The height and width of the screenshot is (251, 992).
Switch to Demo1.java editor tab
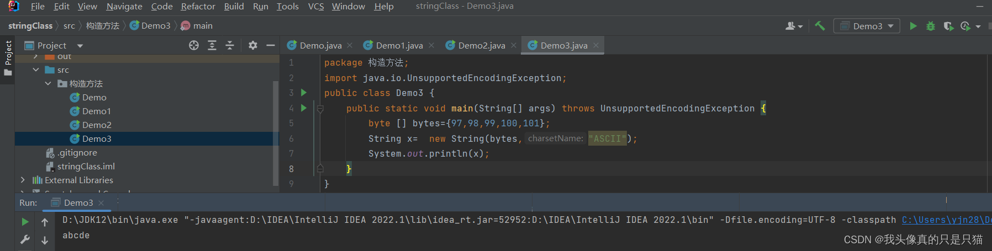[399, 45]
